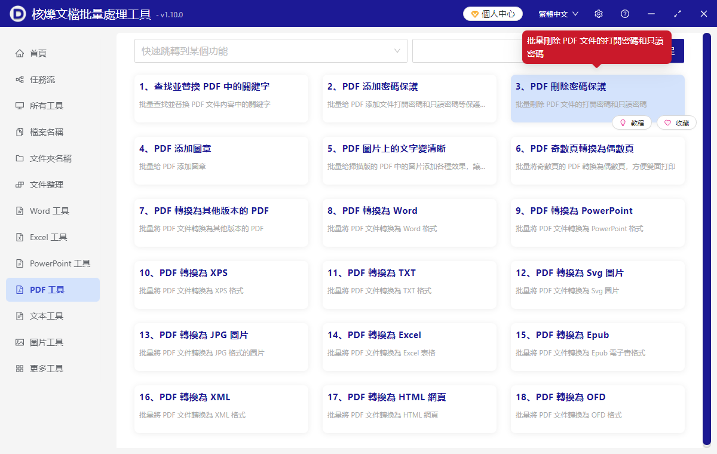Click the 更多工具 grid icon
The image size is (717, 454).
tap(20, 369)
